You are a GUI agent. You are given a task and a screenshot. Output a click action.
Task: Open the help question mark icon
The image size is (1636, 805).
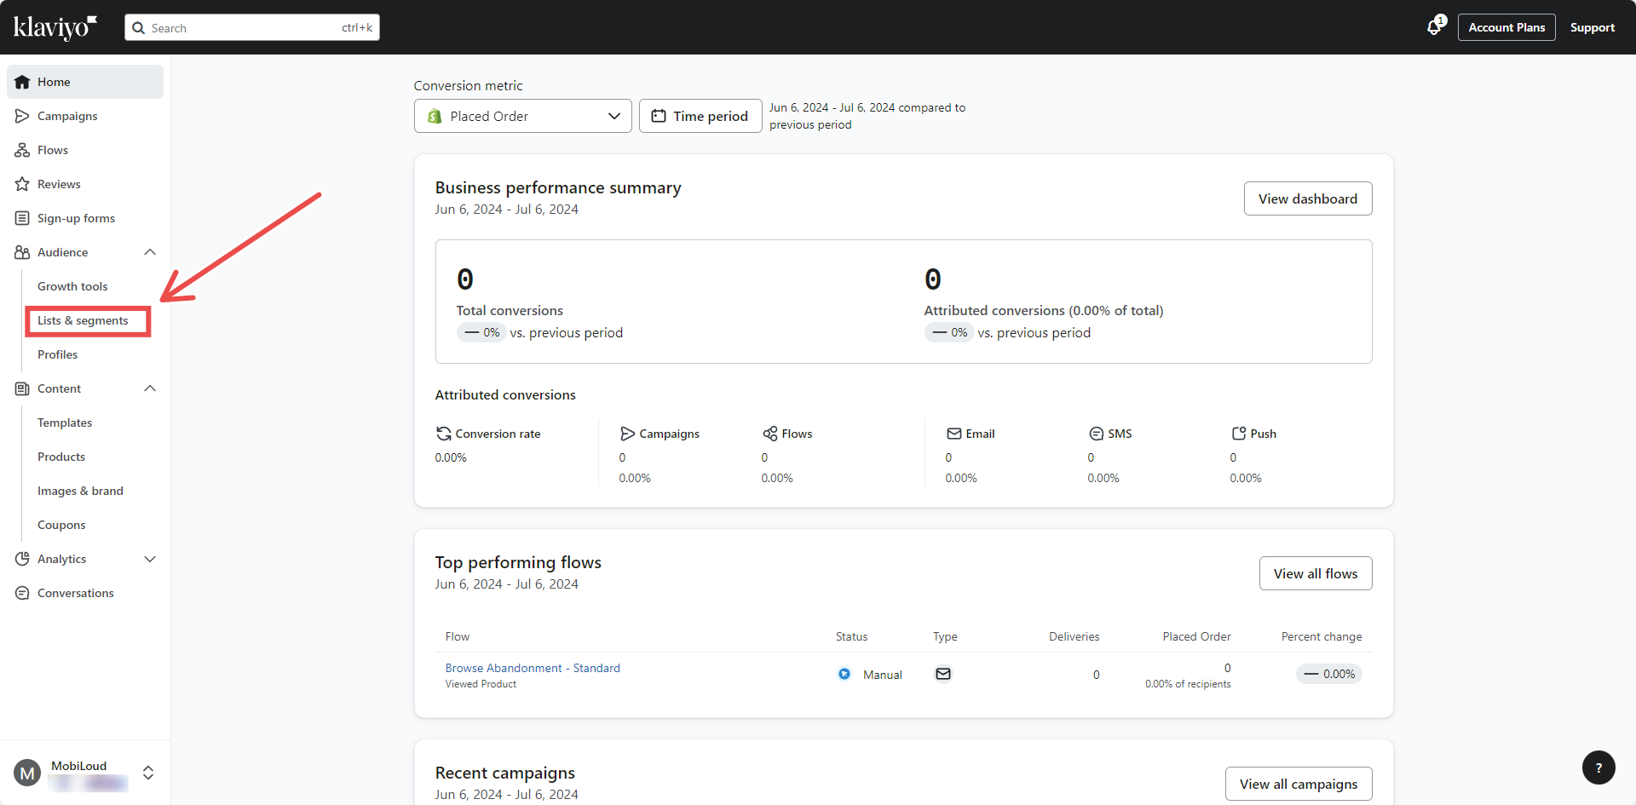pyautogui.click(x=1599, y=768)
